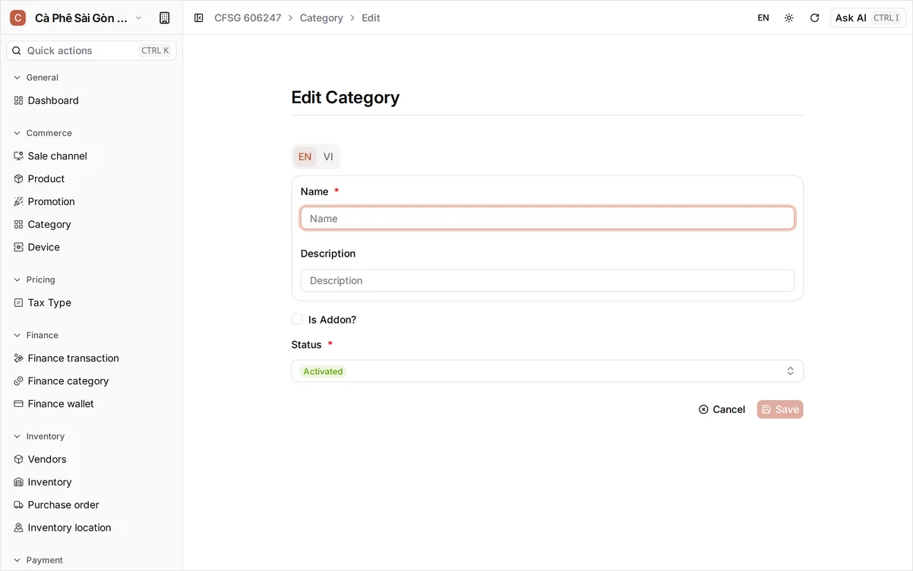Click the orange C workspace logo

[x=17, y=17]
